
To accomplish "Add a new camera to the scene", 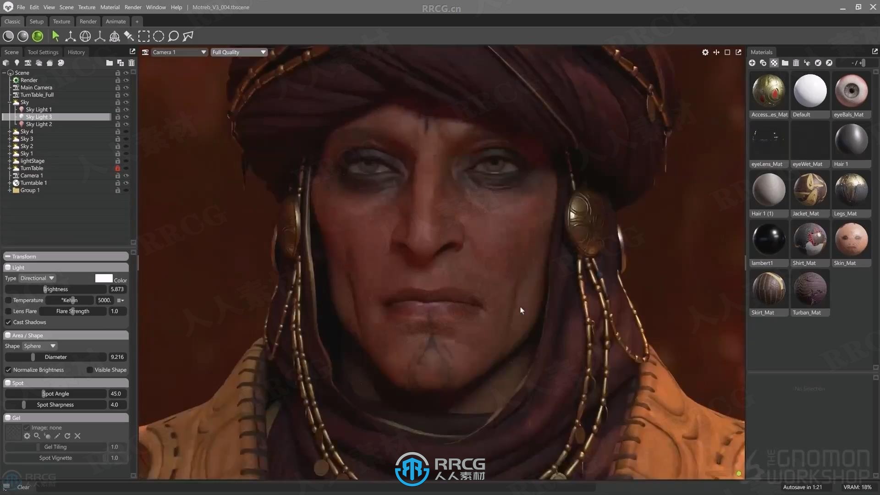I will [x=28, y=63].
